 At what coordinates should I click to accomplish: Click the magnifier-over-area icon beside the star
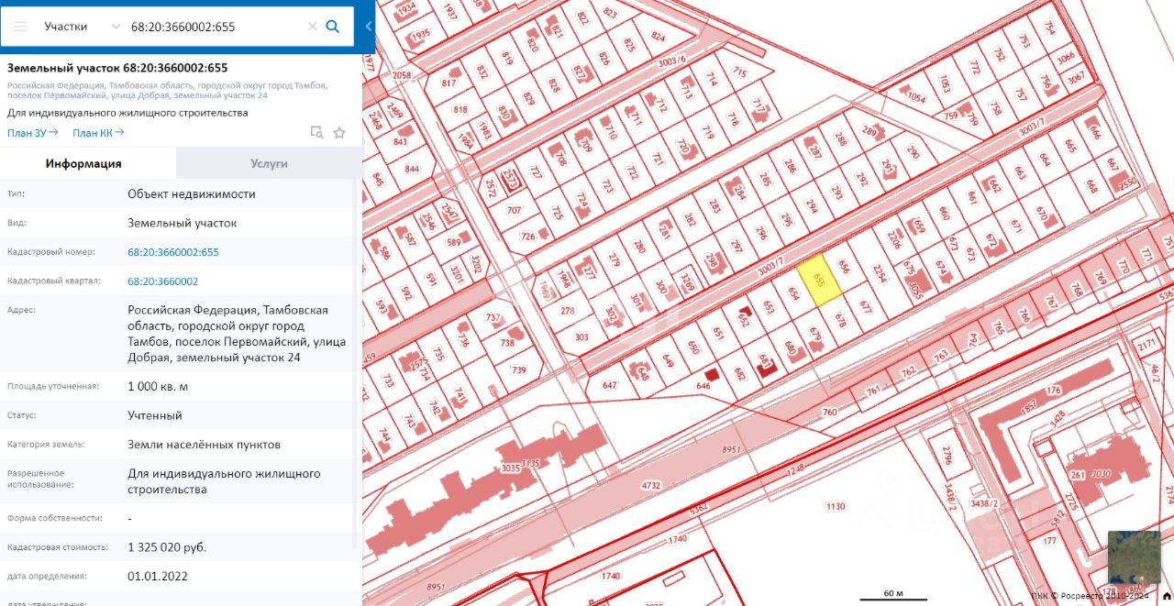317,132
